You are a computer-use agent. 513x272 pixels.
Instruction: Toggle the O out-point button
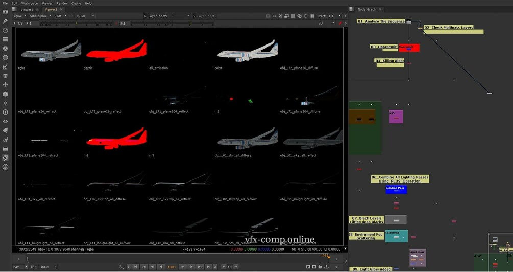coord(215,267)
